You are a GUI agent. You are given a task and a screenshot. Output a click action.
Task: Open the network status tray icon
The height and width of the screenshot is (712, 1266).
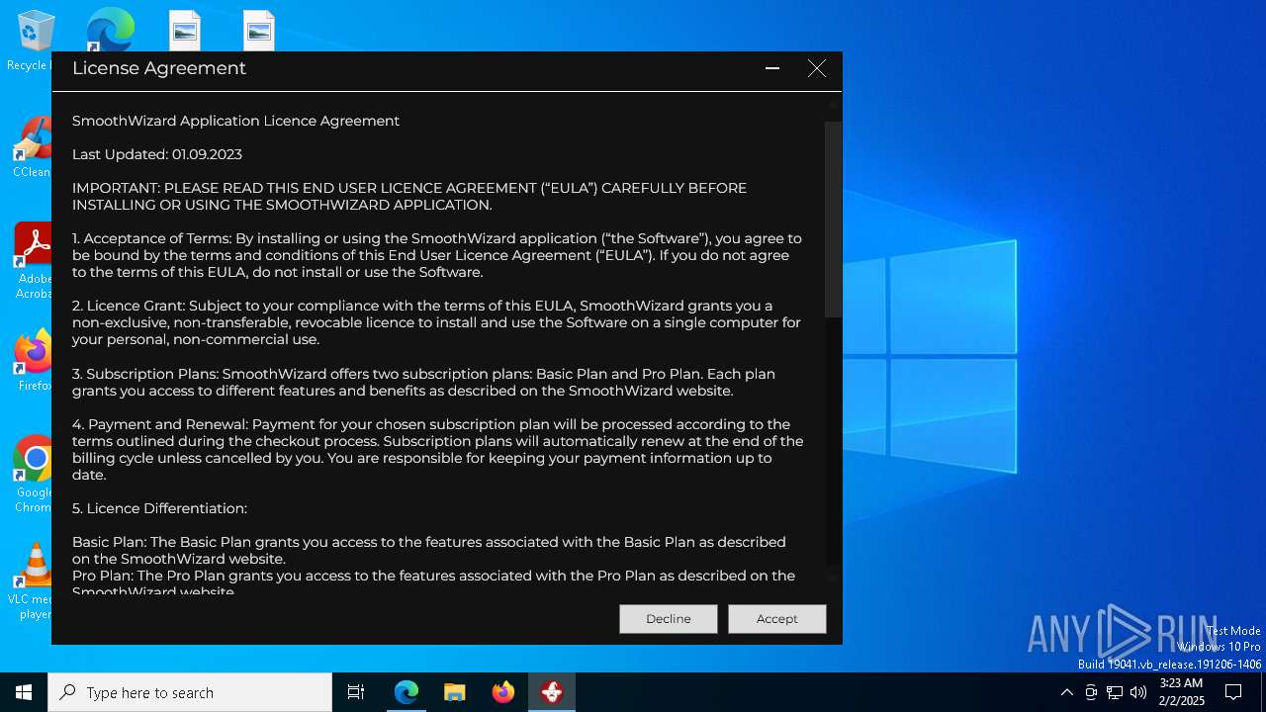coord(1115,692)
